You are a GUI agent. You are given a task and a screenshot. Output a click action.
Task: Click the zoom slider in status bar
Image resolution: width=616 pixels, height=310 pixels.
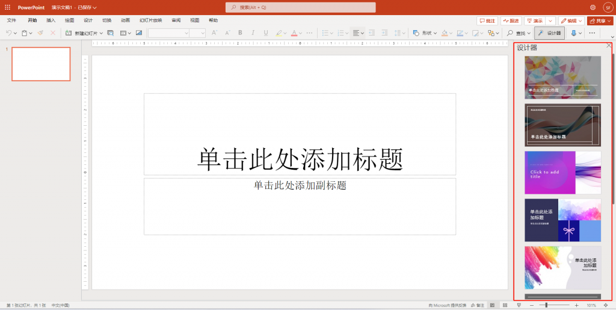pyautogui.click(x=554, y=305)
